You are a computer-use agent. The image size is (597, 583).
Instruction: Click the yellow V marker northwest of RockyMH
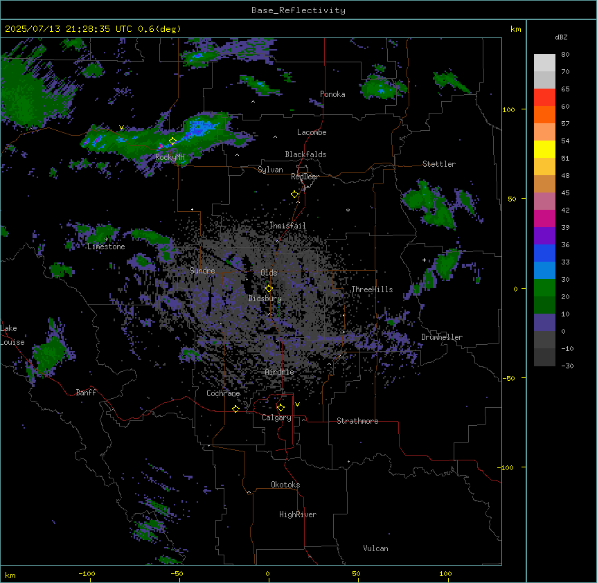[121, 127]
